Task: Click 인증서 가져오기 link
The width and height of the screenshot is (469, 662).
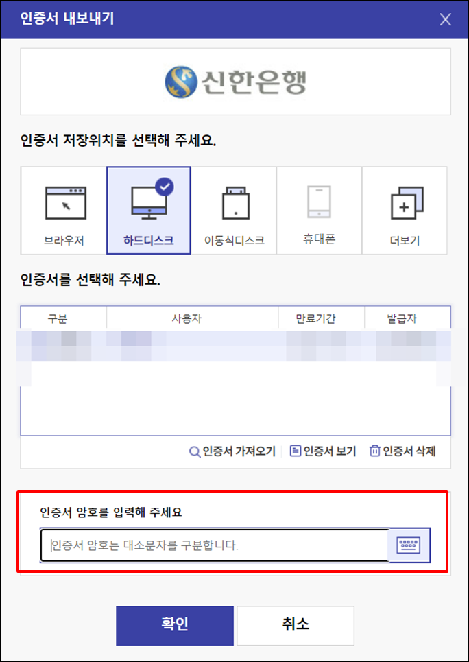Action: [232, 451]
